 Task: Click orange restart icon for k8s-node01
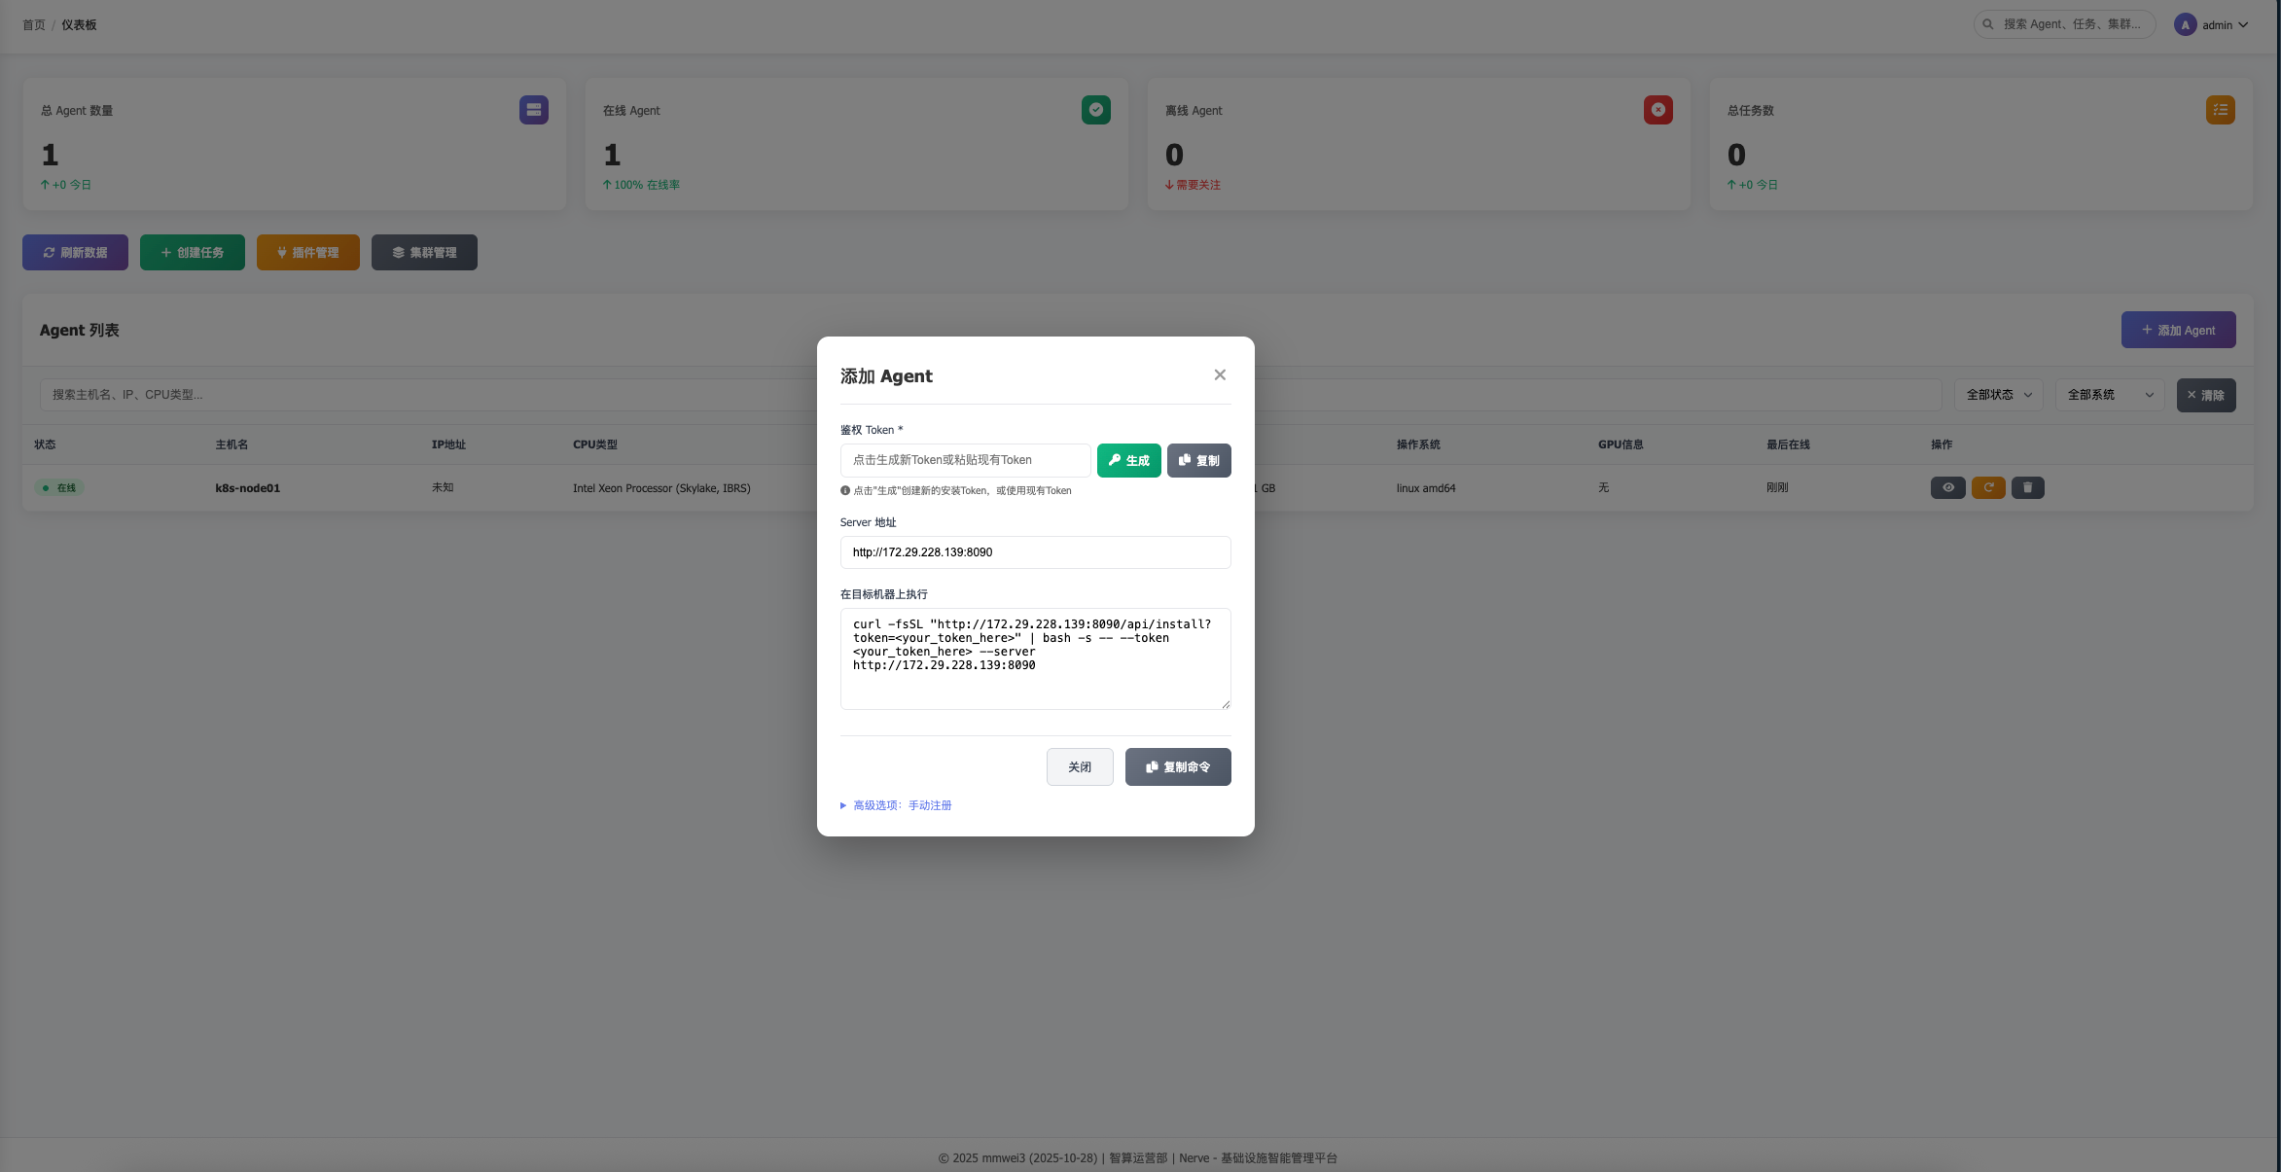click(1988, 487)
